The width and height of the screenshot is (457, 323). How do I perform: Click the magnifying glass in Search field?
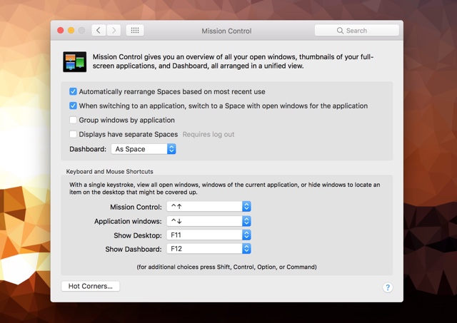tap(340, 31)
